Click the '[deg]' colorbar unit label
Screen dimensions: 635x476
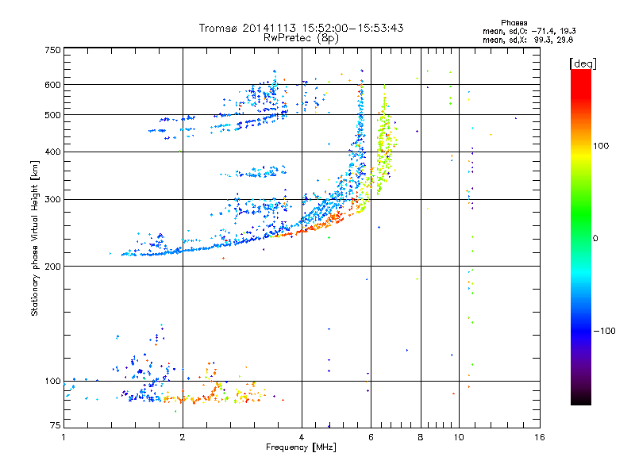pyautogui.click(x=583, y=63)
